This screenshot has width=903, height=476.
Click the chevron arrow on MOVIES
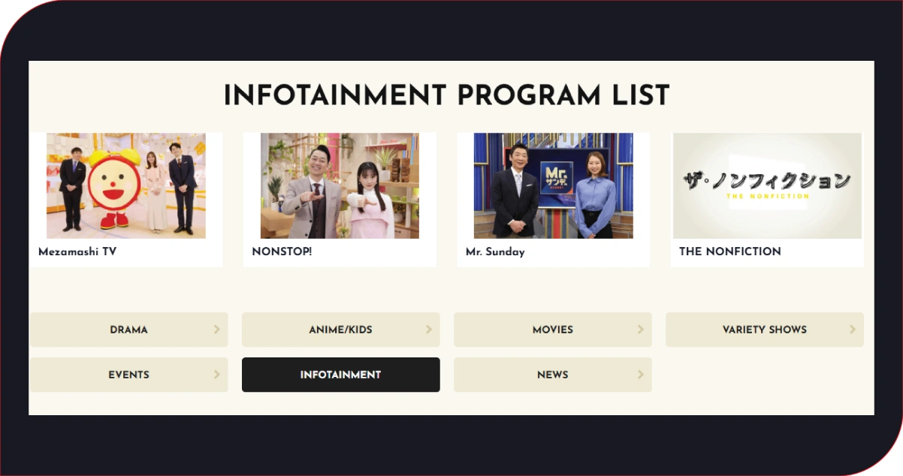click(x=641, y=330)
